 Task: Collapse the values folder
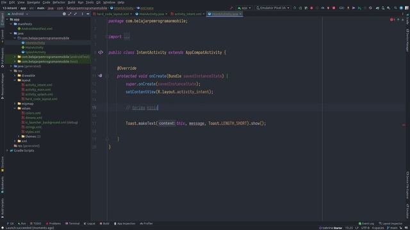(15, 109)
